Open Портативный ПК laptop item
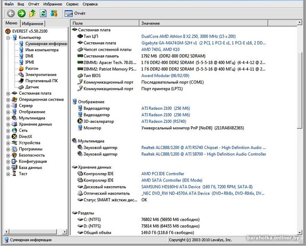Screen dimensions: 307x246 click(41, 81)
